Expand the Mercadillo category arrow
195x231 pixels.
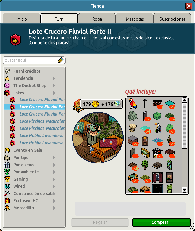54,208
